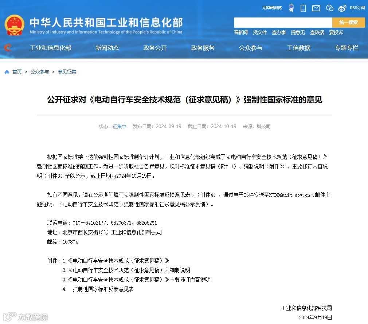The width and height of the screenshot is (368, 324).
Task: Go to 意见征集 in breadcrumb
Action: coord(67,72)
